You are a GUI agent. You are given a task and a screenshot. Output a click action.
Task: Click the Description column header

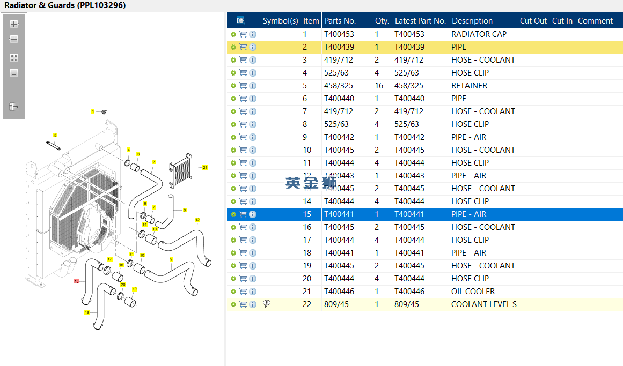[483, 21]
